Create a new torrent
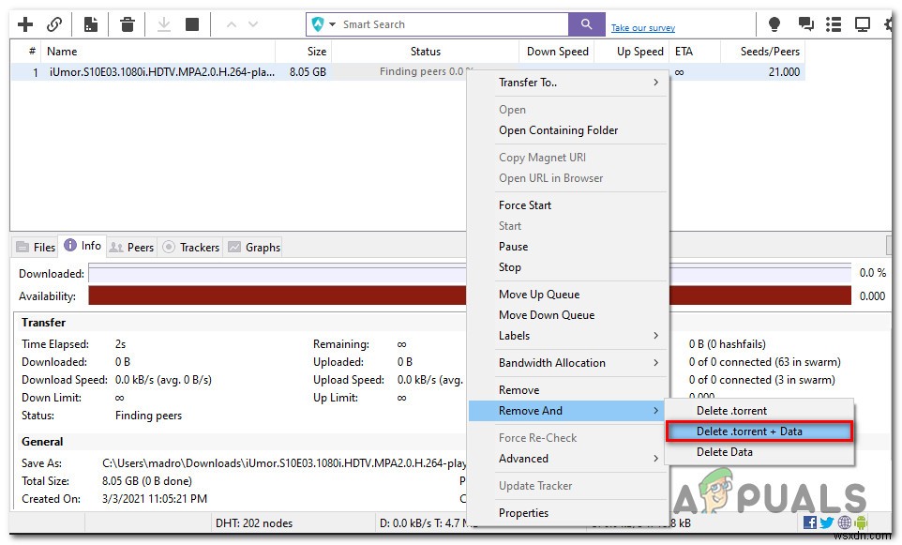The image size is (902, 545). [x=90, y=23]
